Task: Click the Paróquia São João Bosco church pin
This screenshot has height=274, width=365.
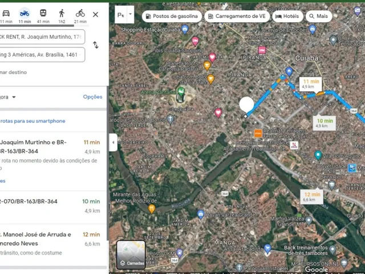Action: (x=170, y=119)
